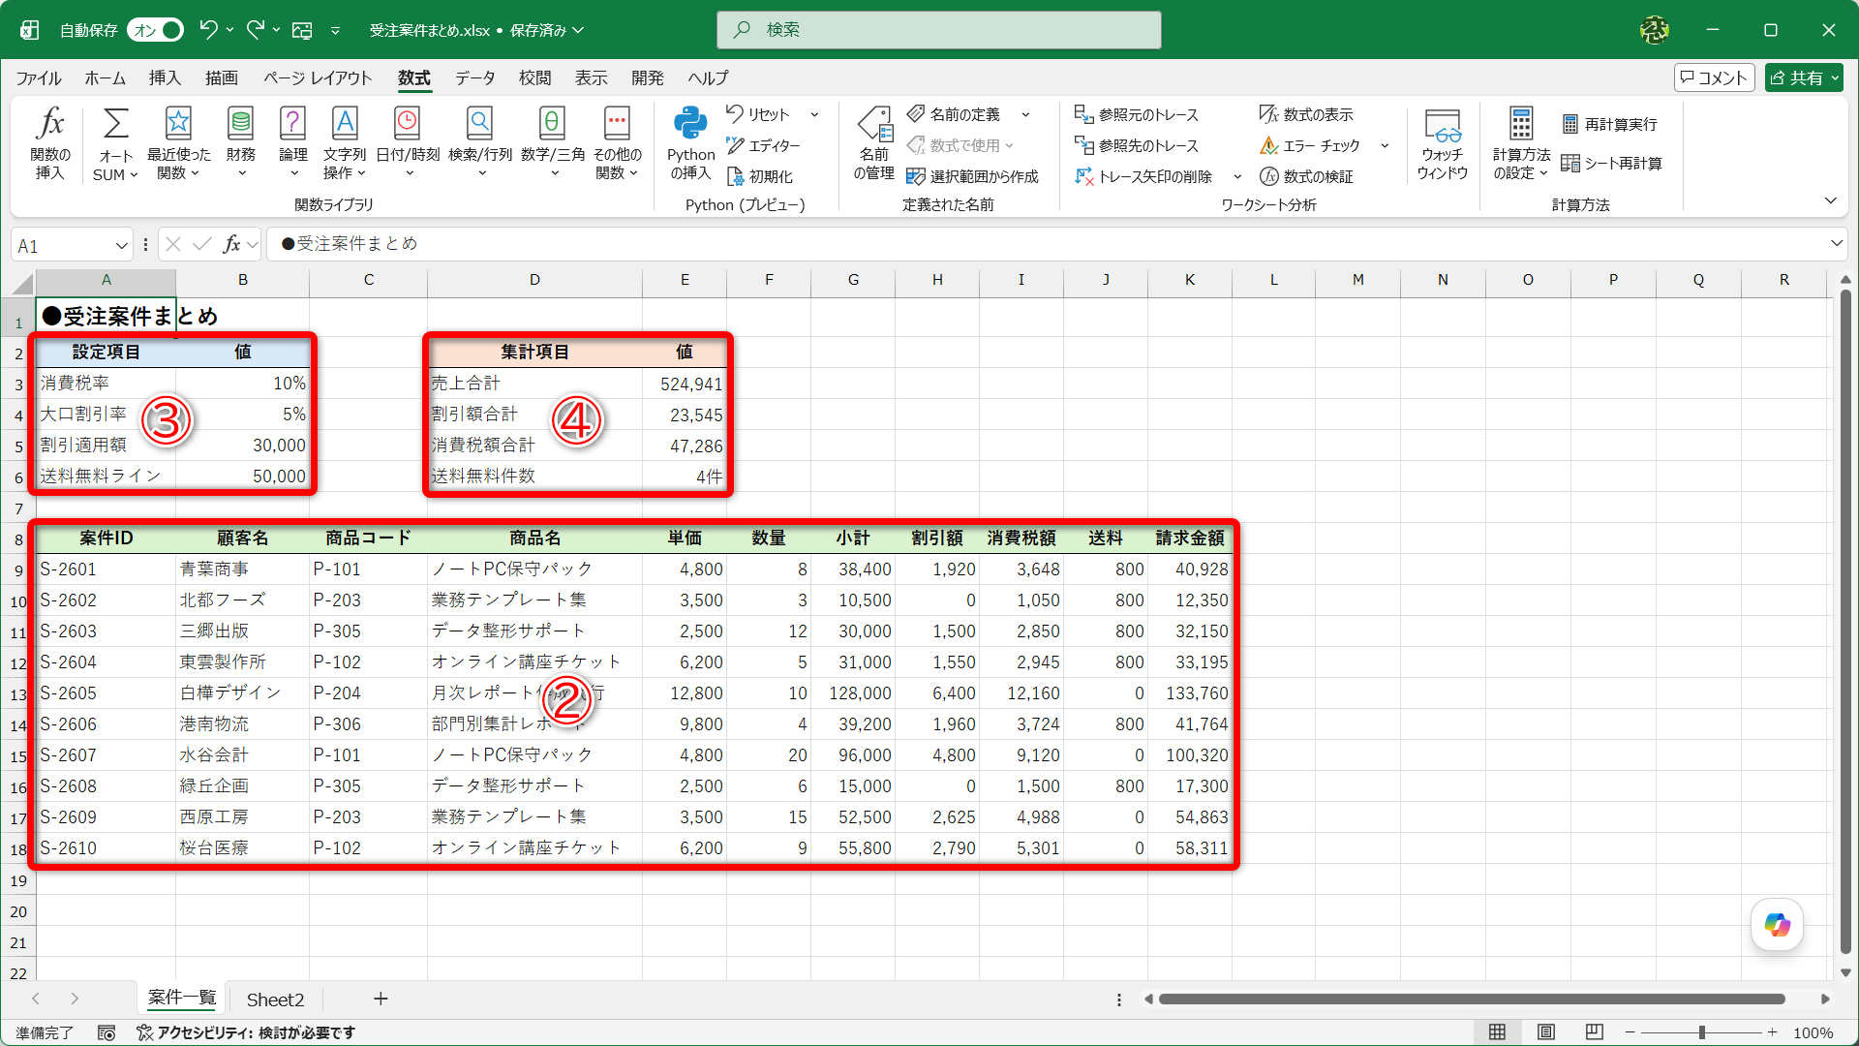
Task: Switch to Page Break Preview in status bar
Action: (x=1595, y=1032)
